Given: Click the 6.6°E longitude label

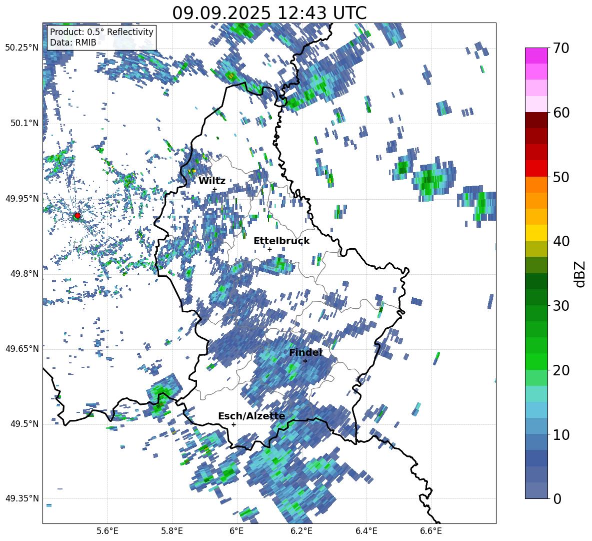Looking at the screenshot, I should click(x=431, y=531).
